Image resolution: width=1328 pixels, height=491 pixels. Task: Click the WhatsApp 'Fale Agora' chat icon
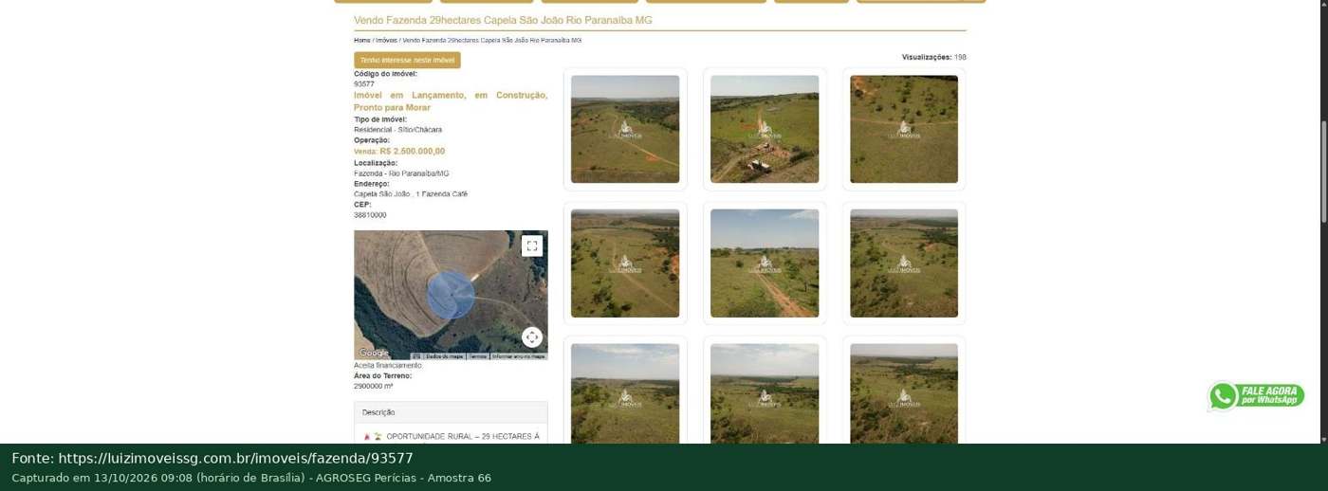(x=1256, y=395)
